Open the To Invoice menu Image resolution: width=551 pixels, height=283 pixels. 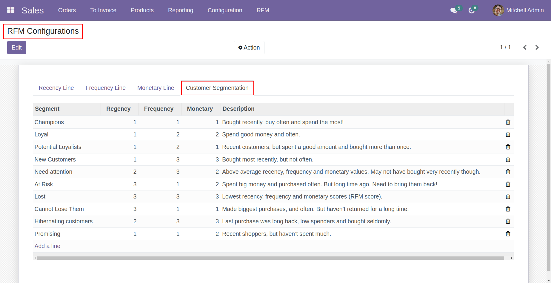point(103,10)
